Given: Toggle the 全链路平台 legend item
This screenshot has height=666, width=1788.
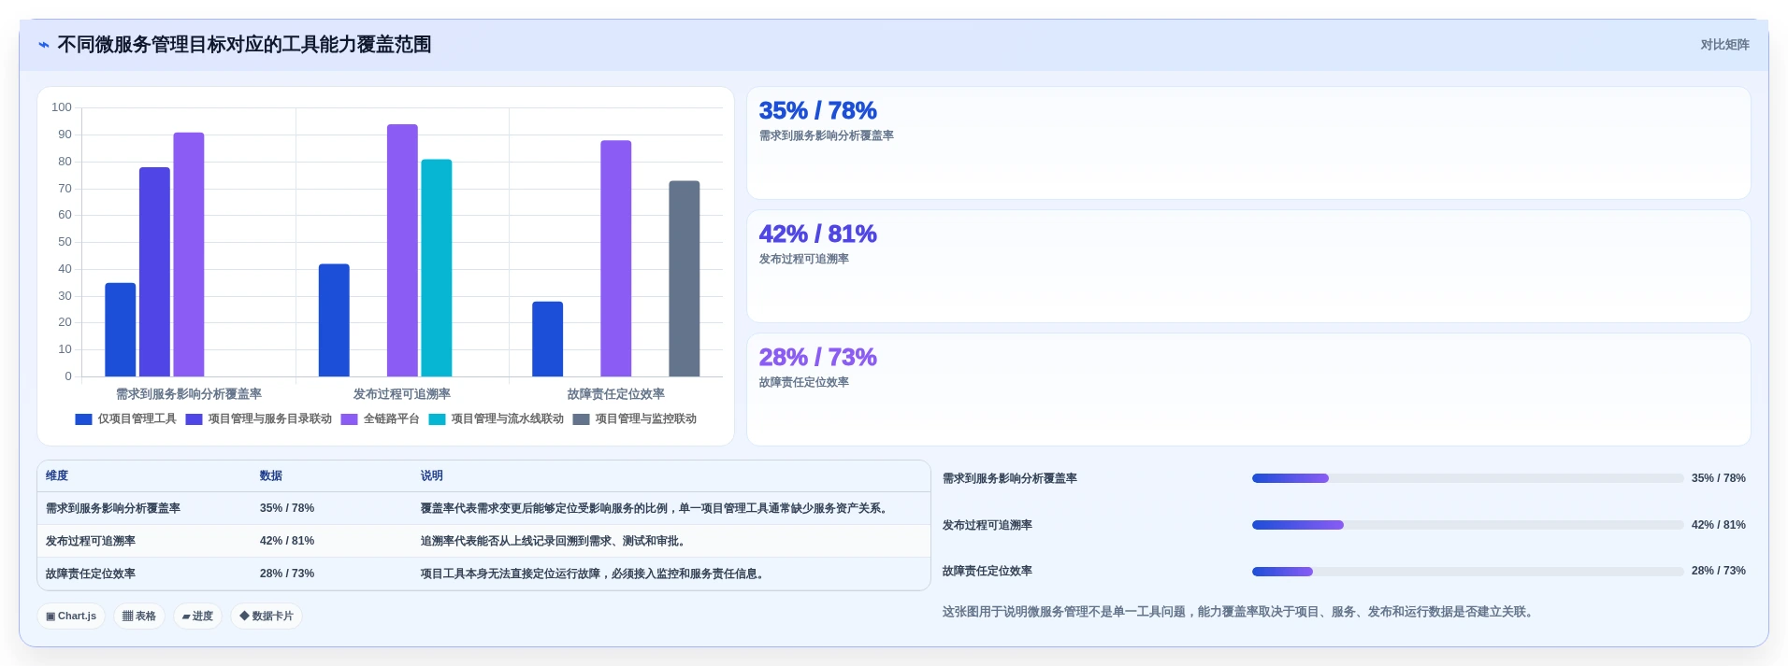Looking at the screenshot, I should [381, 419].
